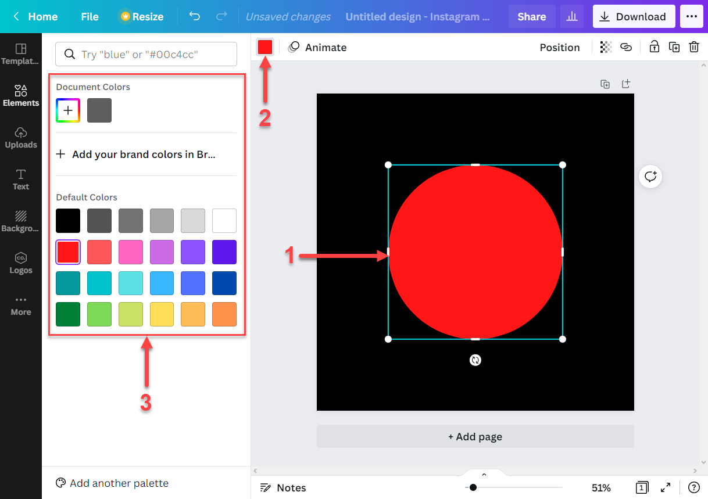The width and height of the screenshot is (708, 499).
Task: Click the Download button
Action: tap(634, 16)
